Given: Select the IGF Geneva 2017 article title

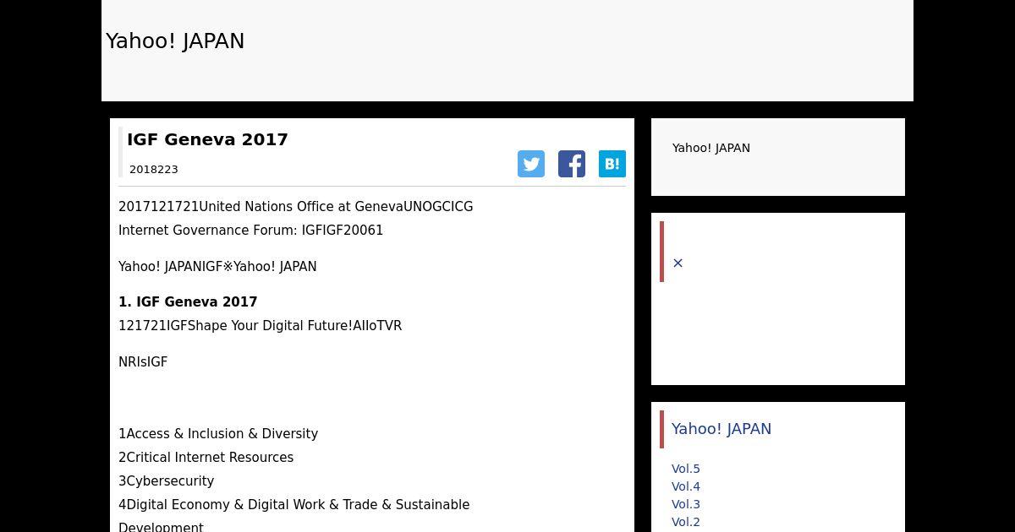Looking at the screenshot, I should (x=207, y=139).
